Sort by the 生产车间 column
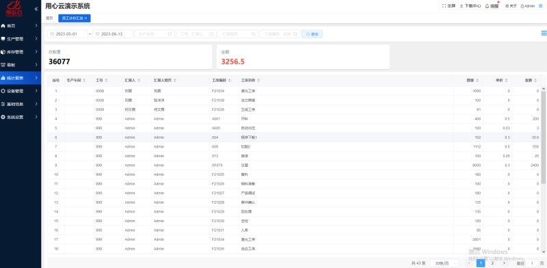 coord(84,81)
